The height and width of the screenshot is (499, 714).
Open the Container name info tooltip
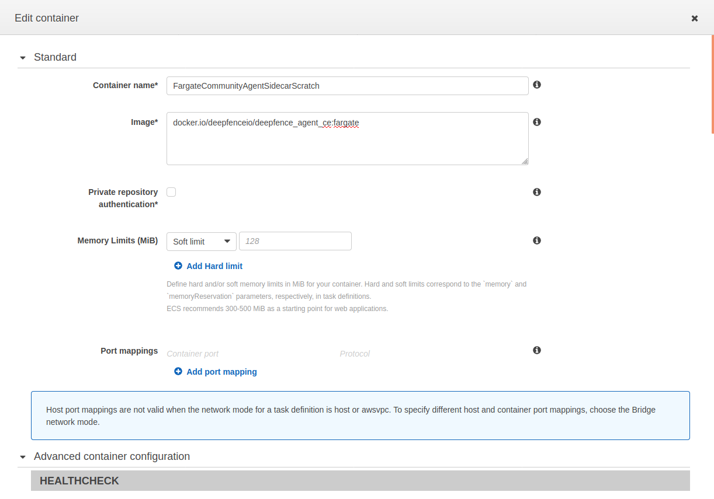point(536,85)
